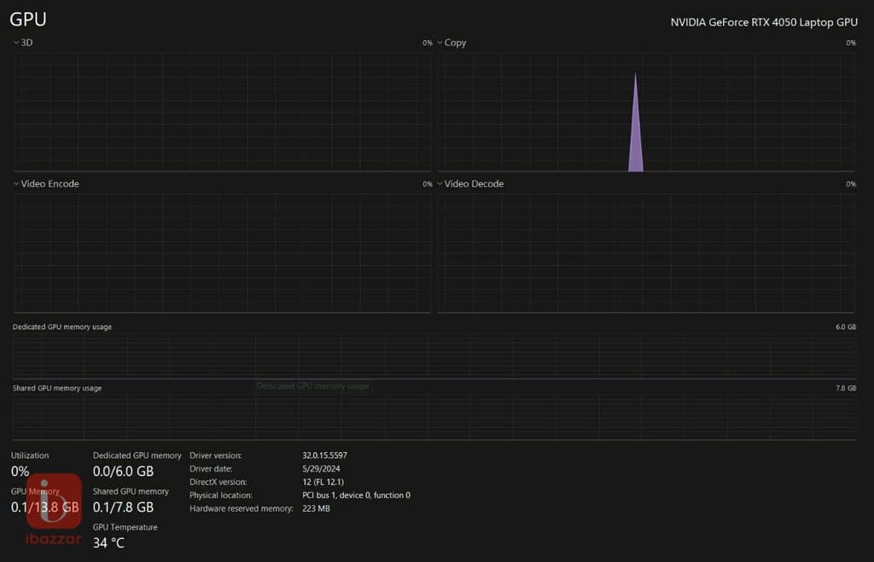Click the Shared GPU memory stat label
The height and width of the screenshot is (562, 874).
point(131,491)
